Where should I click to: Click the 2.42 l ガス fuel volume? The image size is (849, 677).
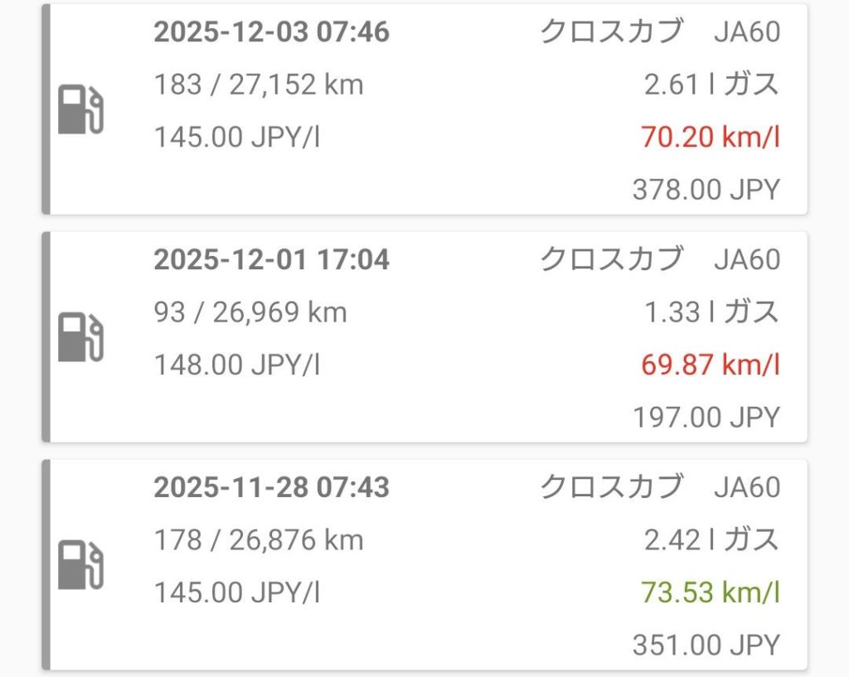[x=711, y=540]
